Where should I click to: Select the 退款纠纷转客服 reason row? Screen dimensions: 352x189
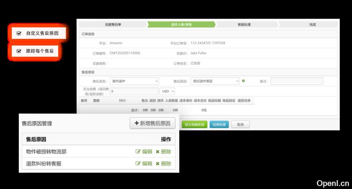pyautogui.click(x=99, y=163)
